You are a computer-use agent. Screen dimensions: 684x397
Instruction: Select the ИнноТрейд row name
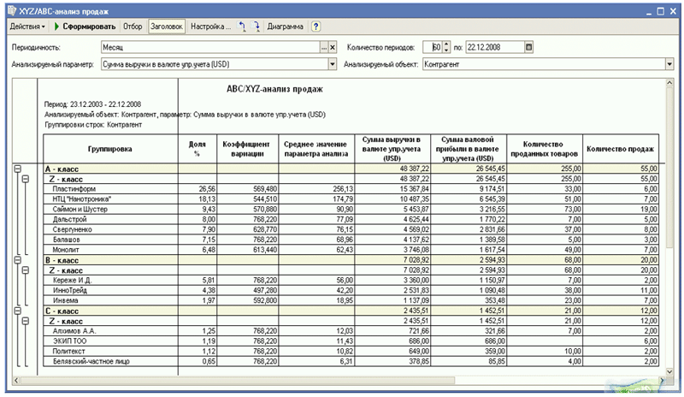(x=70, y=290)
